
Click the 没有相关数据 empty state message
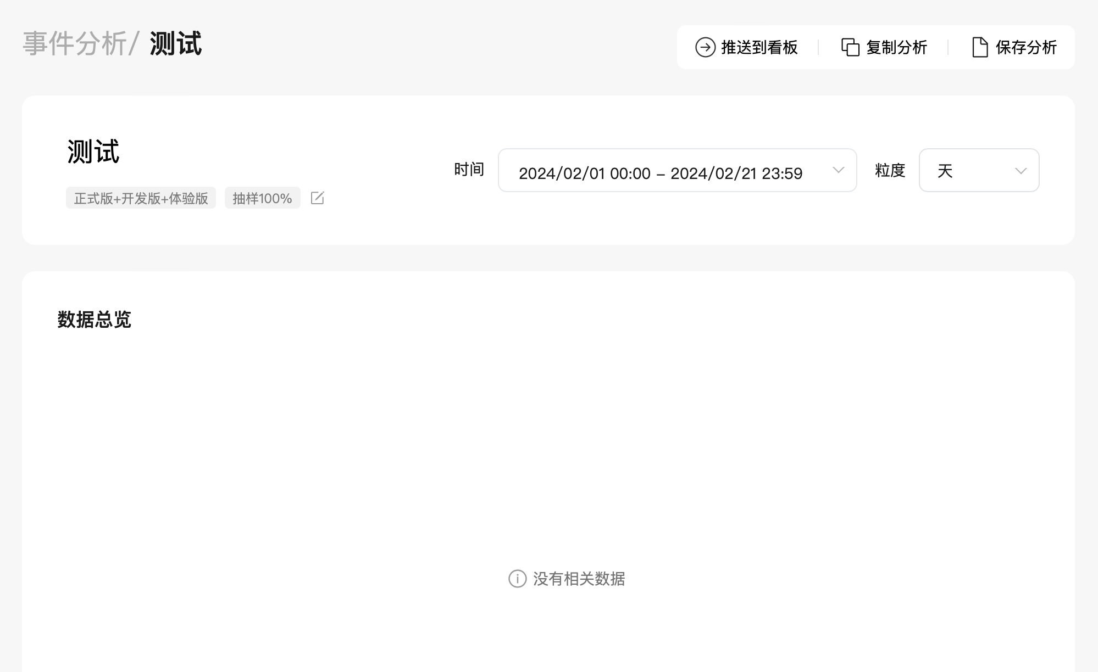pyautogui.click(x=579, y=579)
